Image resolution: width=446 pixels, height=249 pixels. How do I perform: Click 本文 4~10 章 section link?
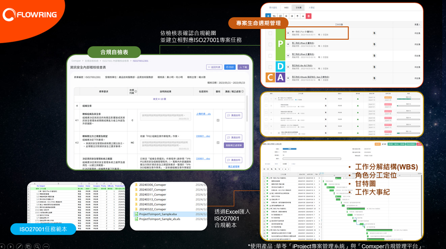click(160, 99)
